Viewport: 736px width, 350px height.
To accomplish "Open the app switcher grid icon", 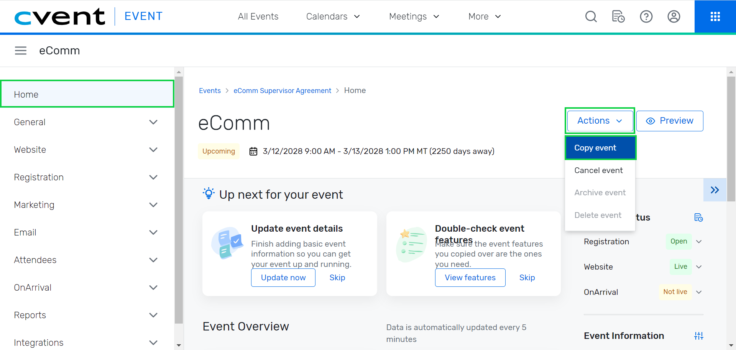I will point(715,16).
